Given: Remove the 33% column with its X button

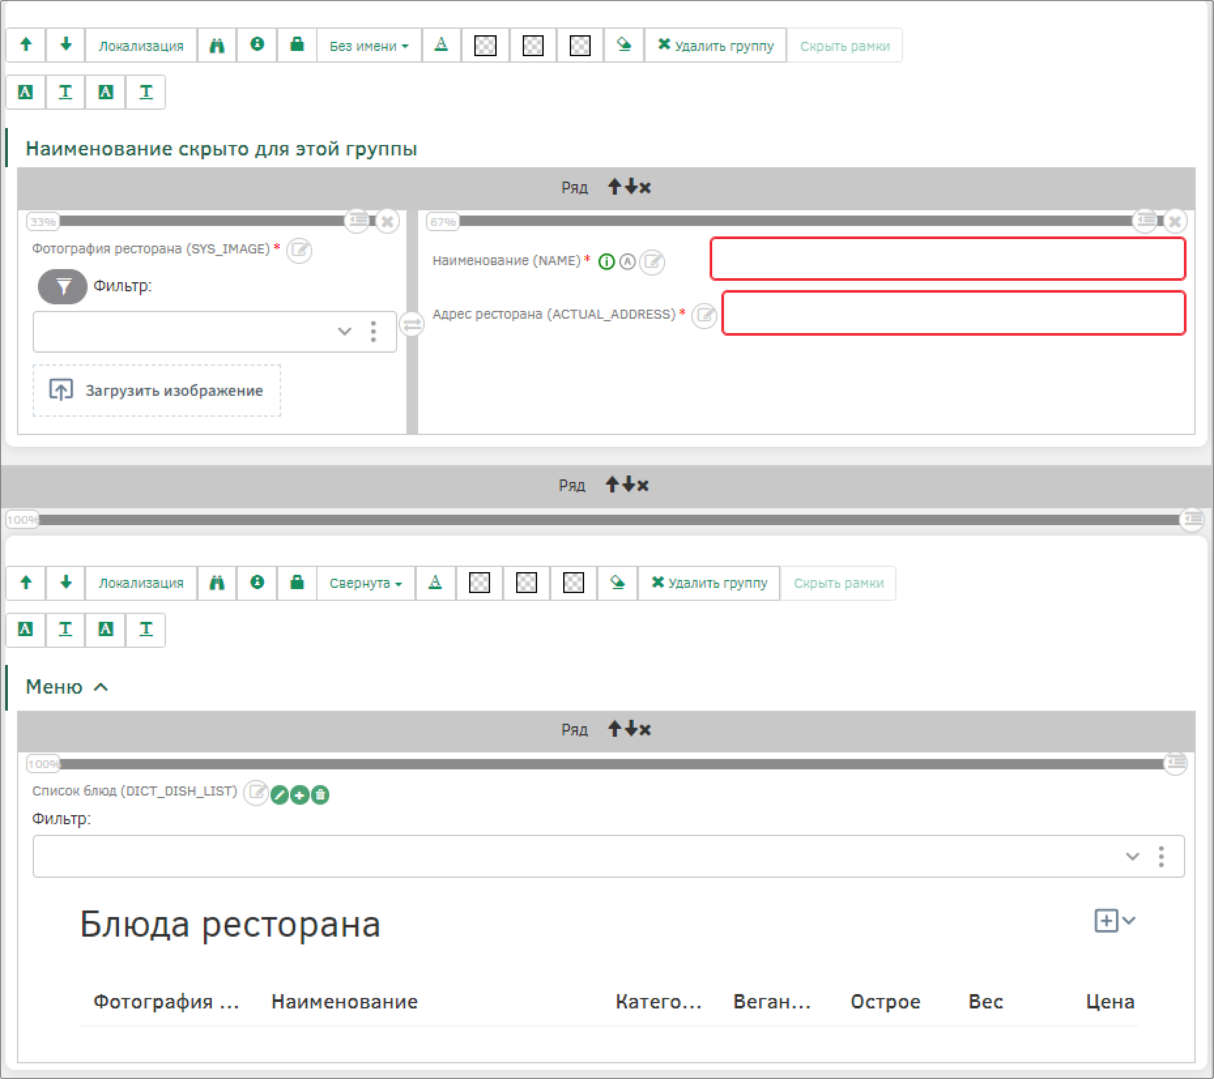Looking at the screenshot, I should (387, 221).
